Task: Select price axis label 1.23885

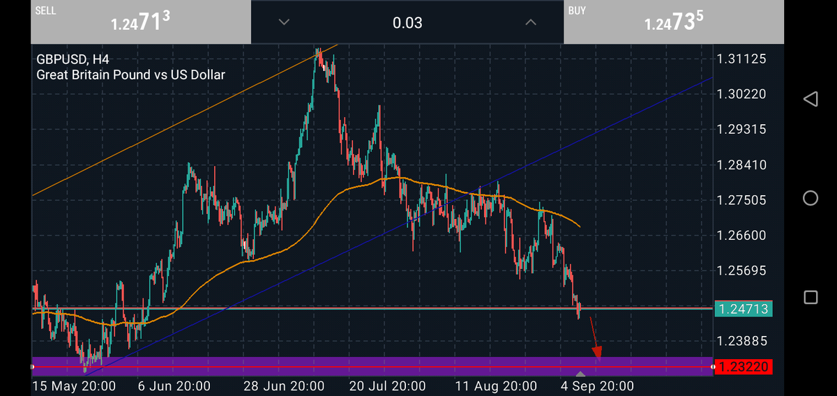Action: point(741,341)
